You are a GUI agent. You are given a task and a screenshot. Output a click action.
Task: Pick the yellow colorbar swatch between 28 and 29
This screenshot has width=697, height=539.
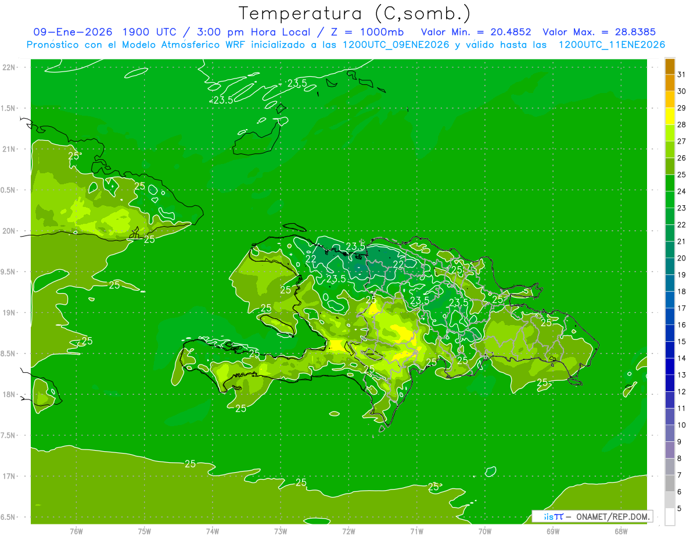point(670,116)
